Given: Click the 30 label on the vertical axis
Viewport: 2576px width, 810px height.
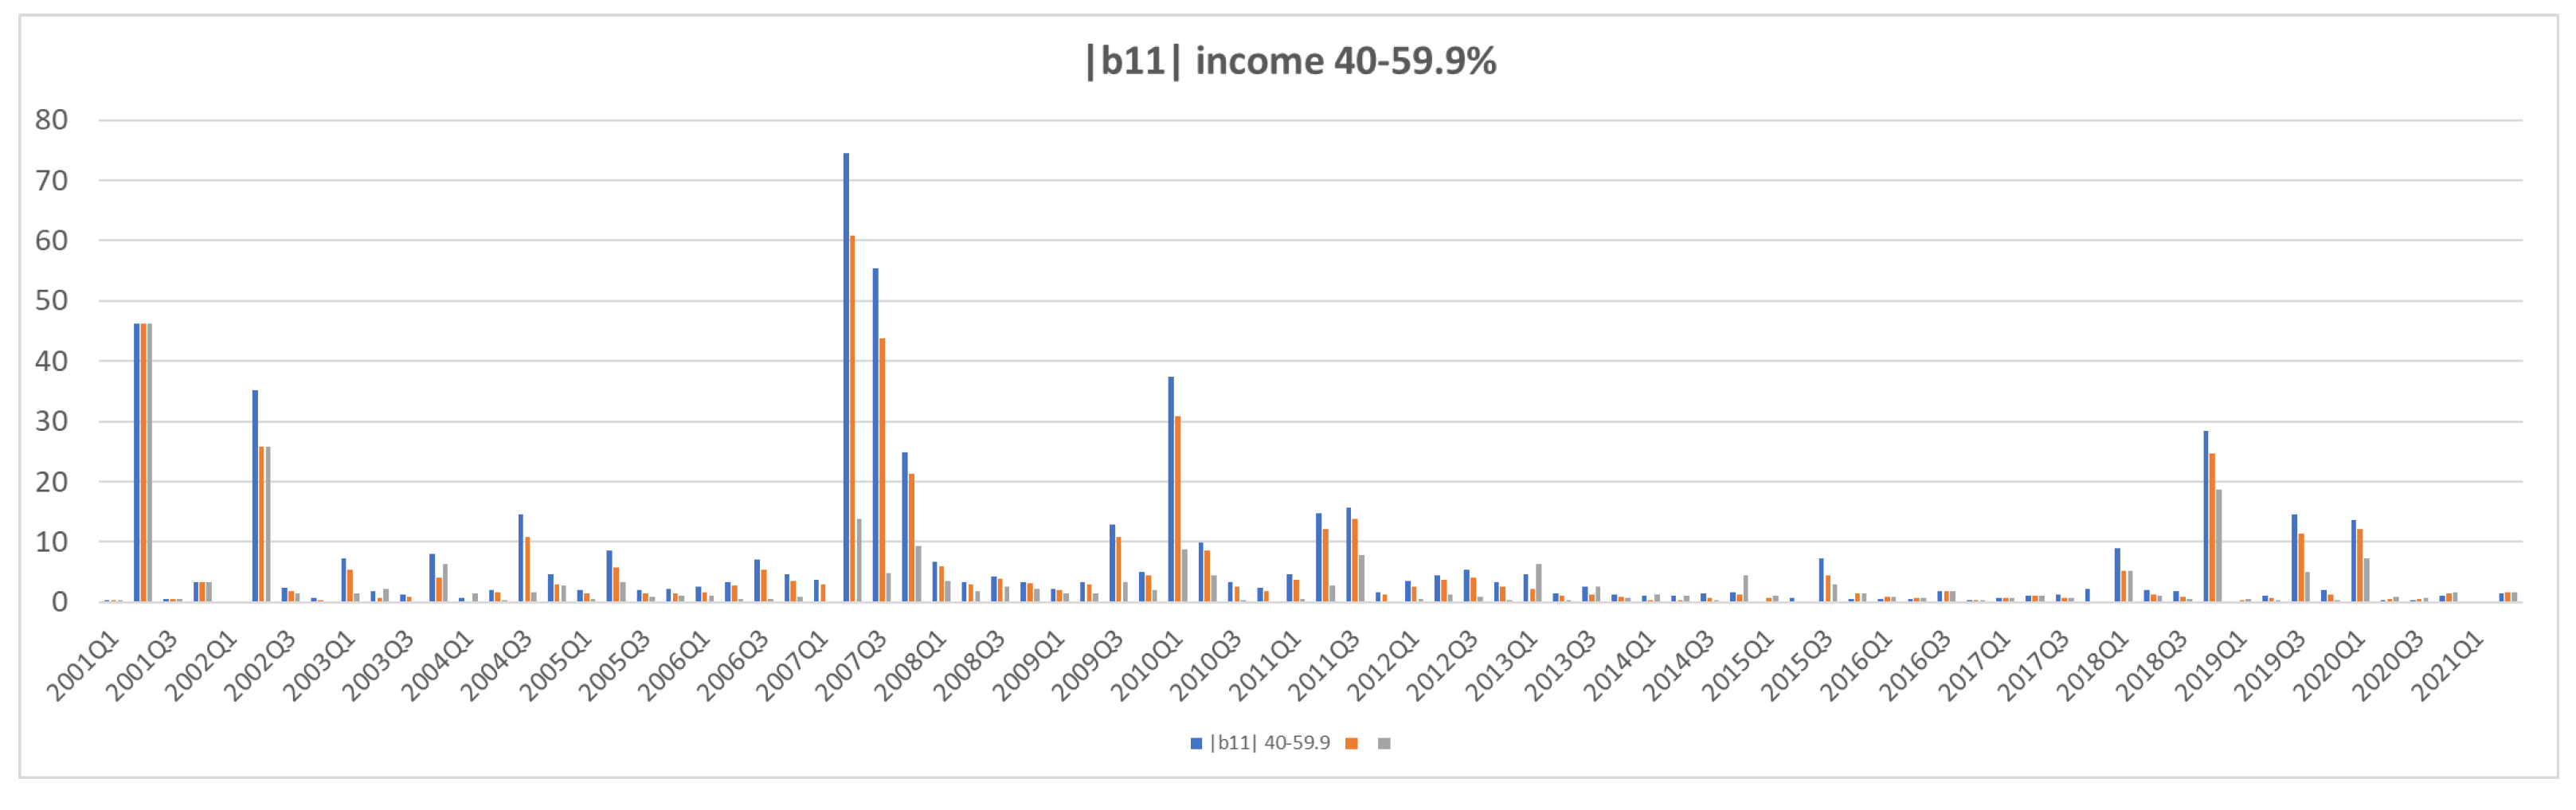Looking at the screenshot, I should (51, 421).
